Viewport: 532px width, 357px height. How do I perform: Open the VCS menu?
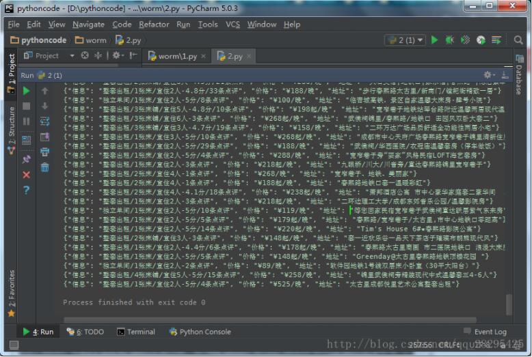(232, 25)
